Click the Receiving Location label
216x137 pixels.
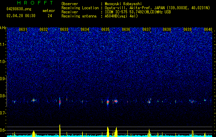point(80,8)
